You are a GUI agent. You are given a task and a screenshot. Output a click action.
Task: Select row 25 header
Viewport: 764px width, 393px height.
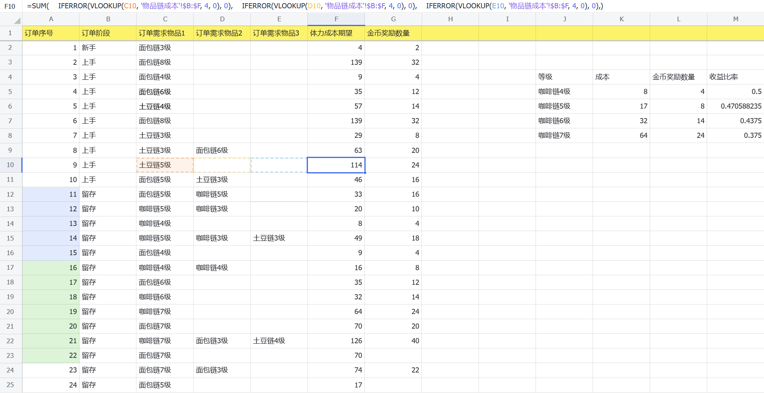(11, 385)
